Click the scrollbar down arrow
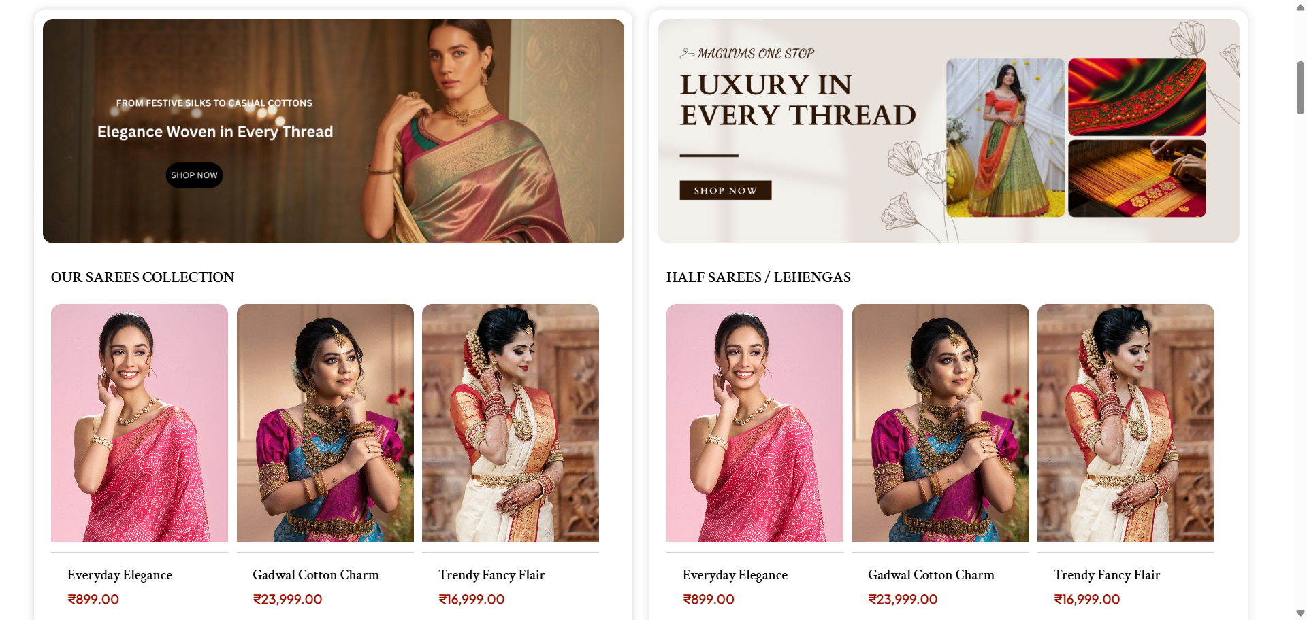1307x620 pixels. (1300, 613)
